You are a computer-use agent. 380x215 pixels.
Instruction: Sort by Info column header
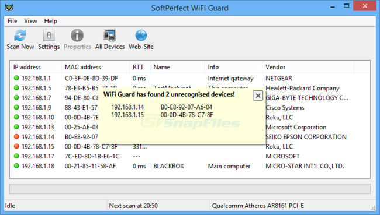coord(233,67)
